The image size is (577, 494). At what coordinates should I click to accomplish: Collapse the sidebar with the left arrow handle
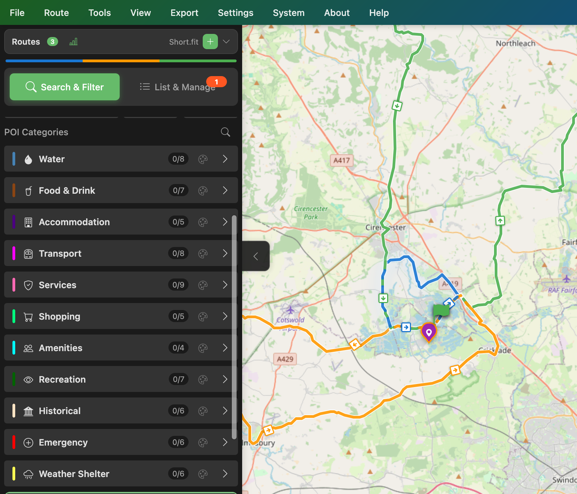(256, 256)
